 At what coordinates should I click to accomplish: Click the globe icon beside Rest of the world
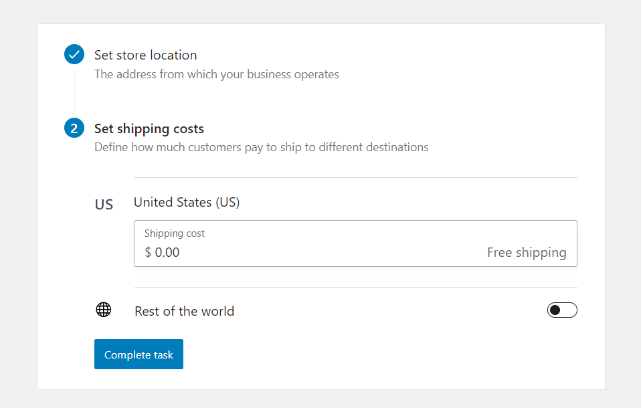(104, 310)
